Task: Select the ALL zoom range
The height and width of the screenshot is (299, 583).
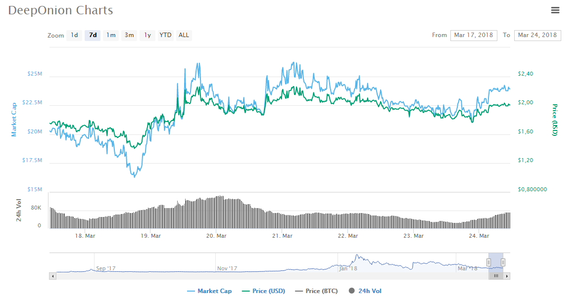Action: [x=184, y=35]
